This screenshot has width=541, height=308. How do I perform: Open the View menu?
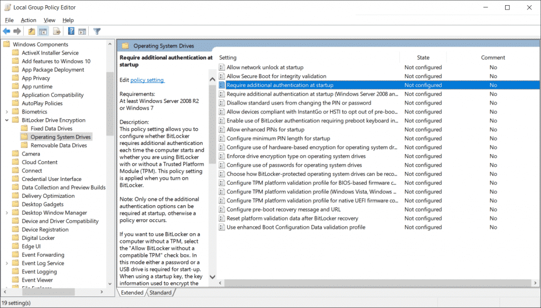tap(49, 20)
